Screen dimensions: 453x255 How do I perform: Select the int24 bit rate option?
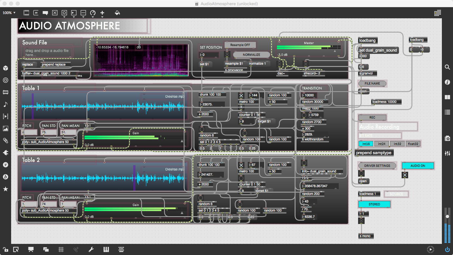(x=381, y=144)
